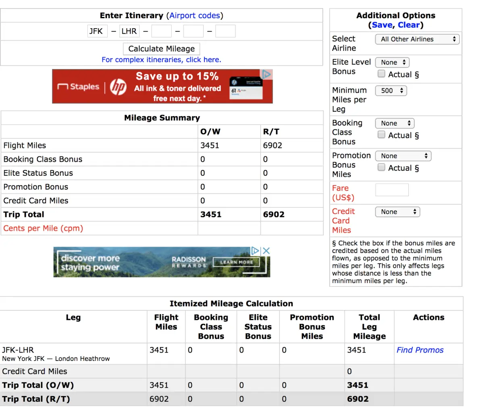Click the AdChoices icon on Staples ad
Screen dimensions: 478x413
(x=266, y=74)
